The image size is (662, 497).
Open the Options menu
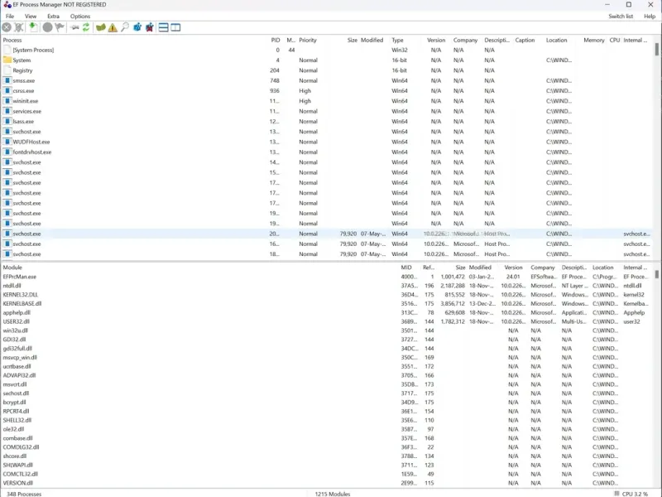click(80, 16)
